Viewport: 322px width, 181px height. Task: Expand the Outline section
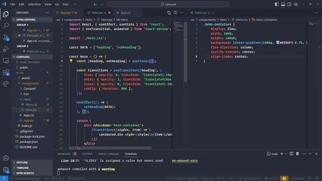32,162
